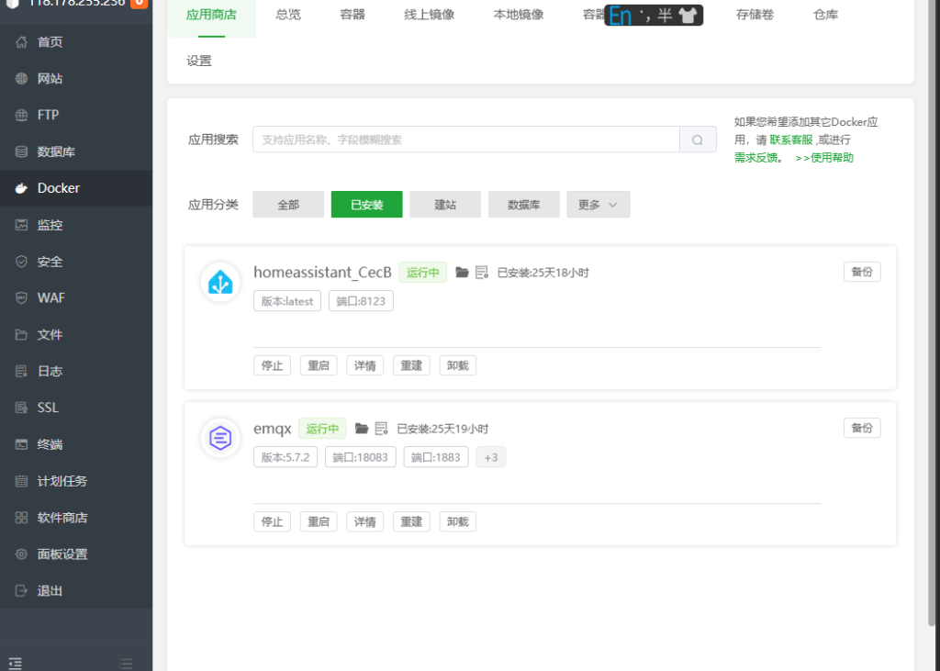
Task: Open emqx log icon
Action: click(381, 428)
